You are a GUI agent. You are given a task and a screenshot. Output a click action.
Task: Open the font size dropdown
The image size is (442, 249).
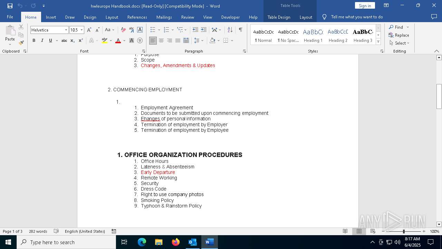click(x=81, y=30)
